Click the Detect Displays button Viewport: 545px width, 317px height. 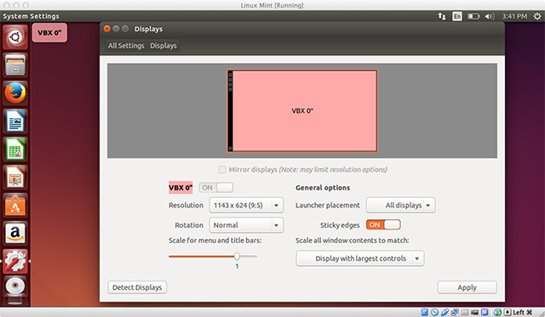tap(137, 287)
